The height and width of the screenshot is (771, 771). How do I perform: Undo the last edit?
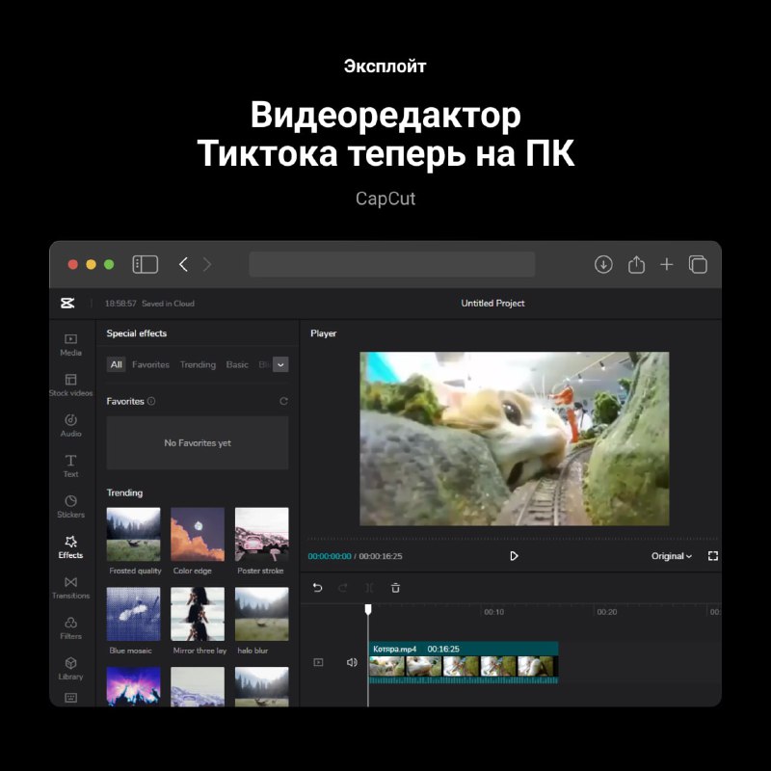pos(317,588)
